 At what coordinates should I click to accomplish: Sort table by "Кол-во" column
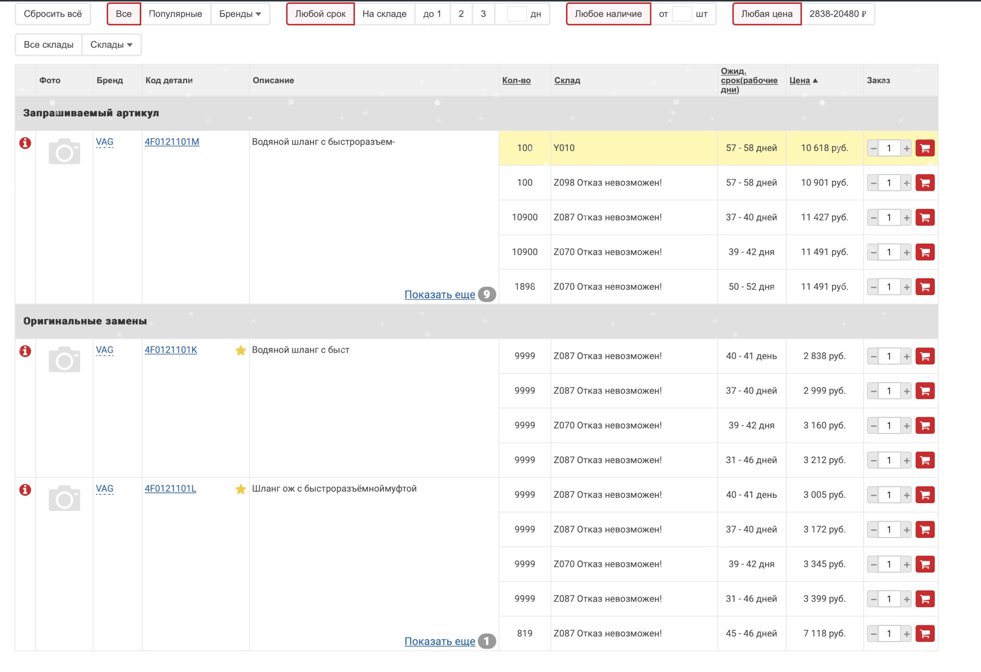516,80
